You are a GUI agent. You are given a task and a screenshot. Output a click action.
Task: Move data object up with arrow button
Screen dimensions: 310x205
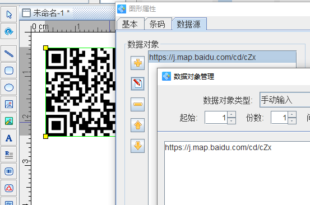coord(137,125)
